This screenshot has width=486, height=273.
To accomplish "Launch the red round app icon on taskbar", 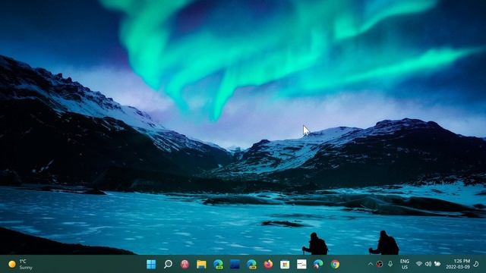I will click(x=185, y=265).
